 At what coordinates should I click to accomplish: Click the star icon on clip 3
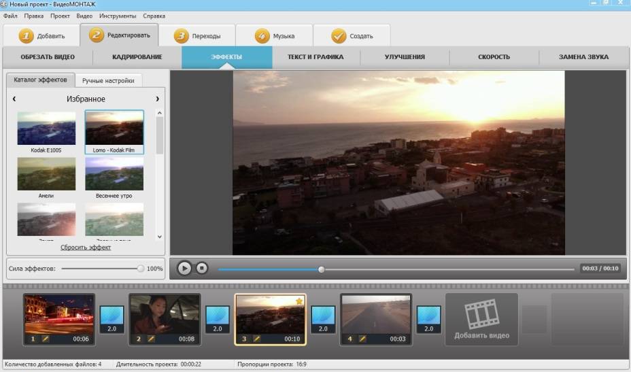(299, 301)
